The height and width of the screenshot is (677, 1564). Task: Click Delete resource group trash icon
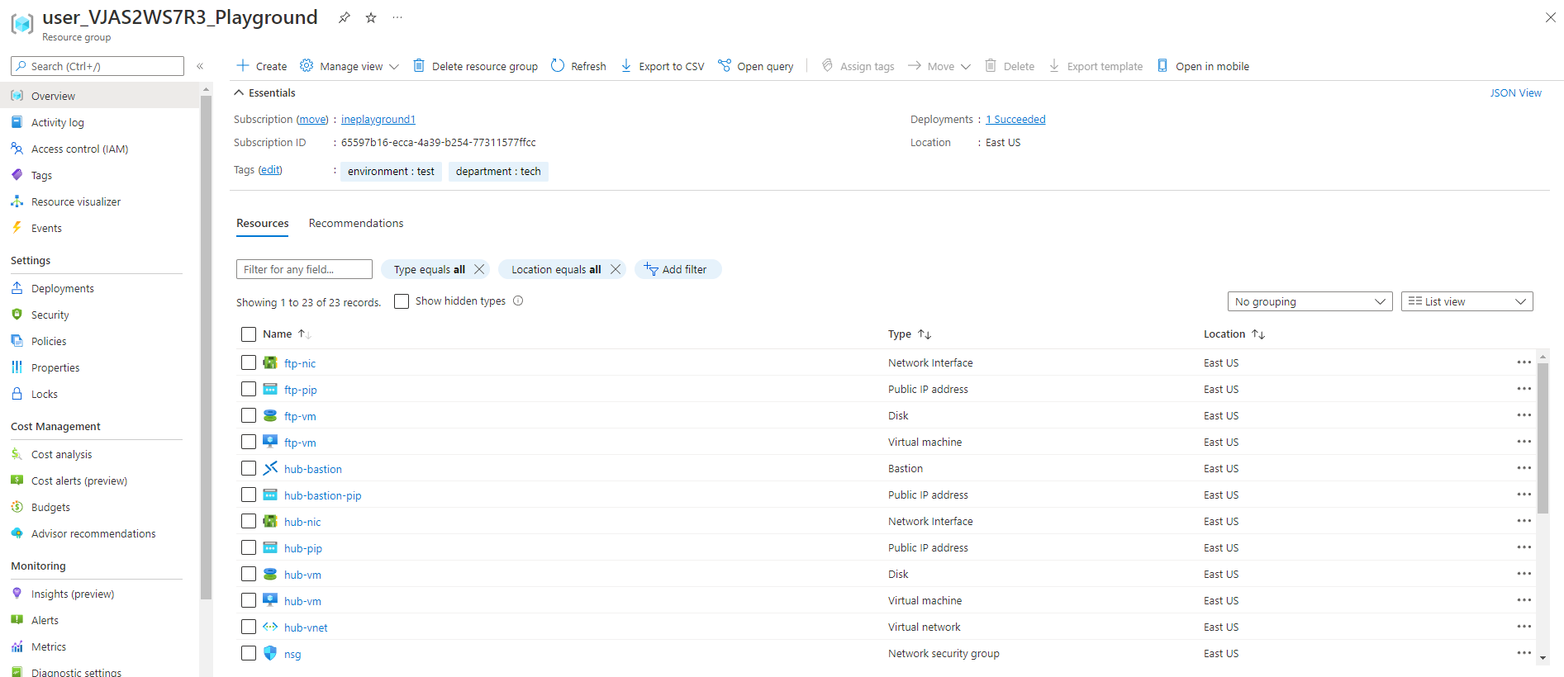pyautogui.click(x=419, y=66)
